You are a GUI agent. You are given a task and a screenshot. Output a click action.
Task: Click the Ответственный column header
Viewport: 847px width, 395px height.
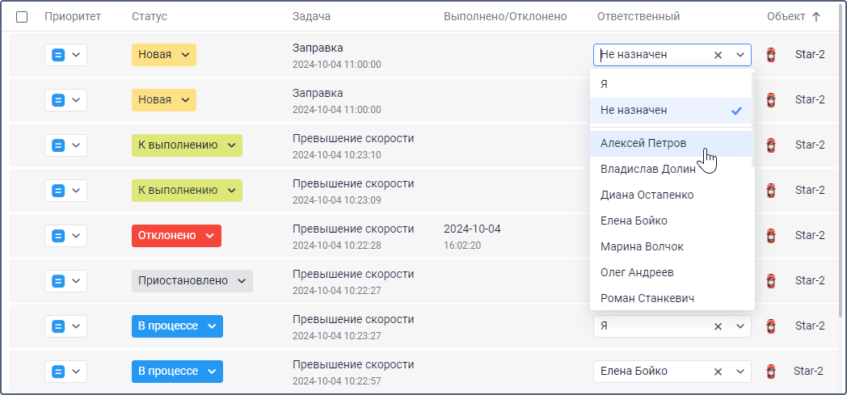pyautogui.click(x=638, y=16)
